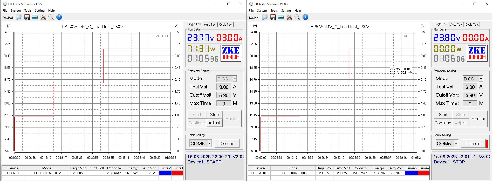Click the landscape picture icon in left window toolbar

point(35,17)
